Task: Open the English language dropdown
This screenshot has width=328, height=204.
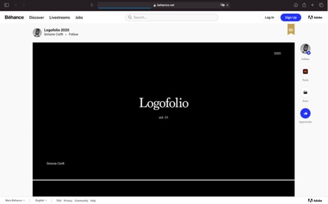Action: 41,200
